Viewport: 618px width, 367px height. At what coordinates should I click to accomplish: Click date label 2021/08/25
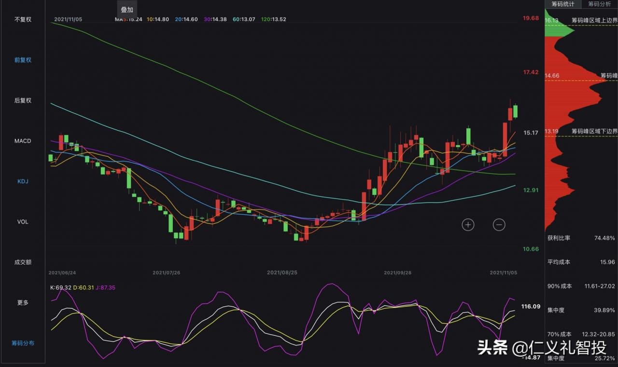[x=282, y=272]
